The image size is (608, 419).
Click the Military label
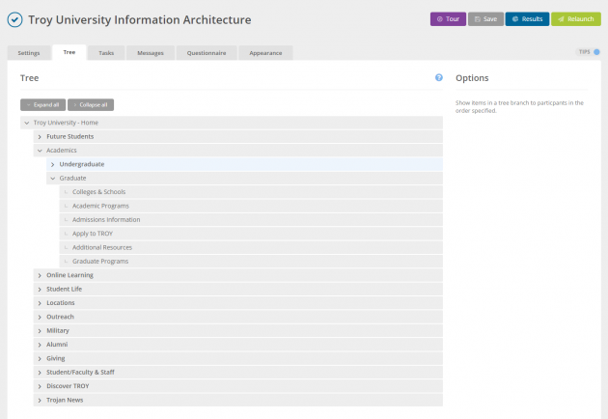coord(58,330)
